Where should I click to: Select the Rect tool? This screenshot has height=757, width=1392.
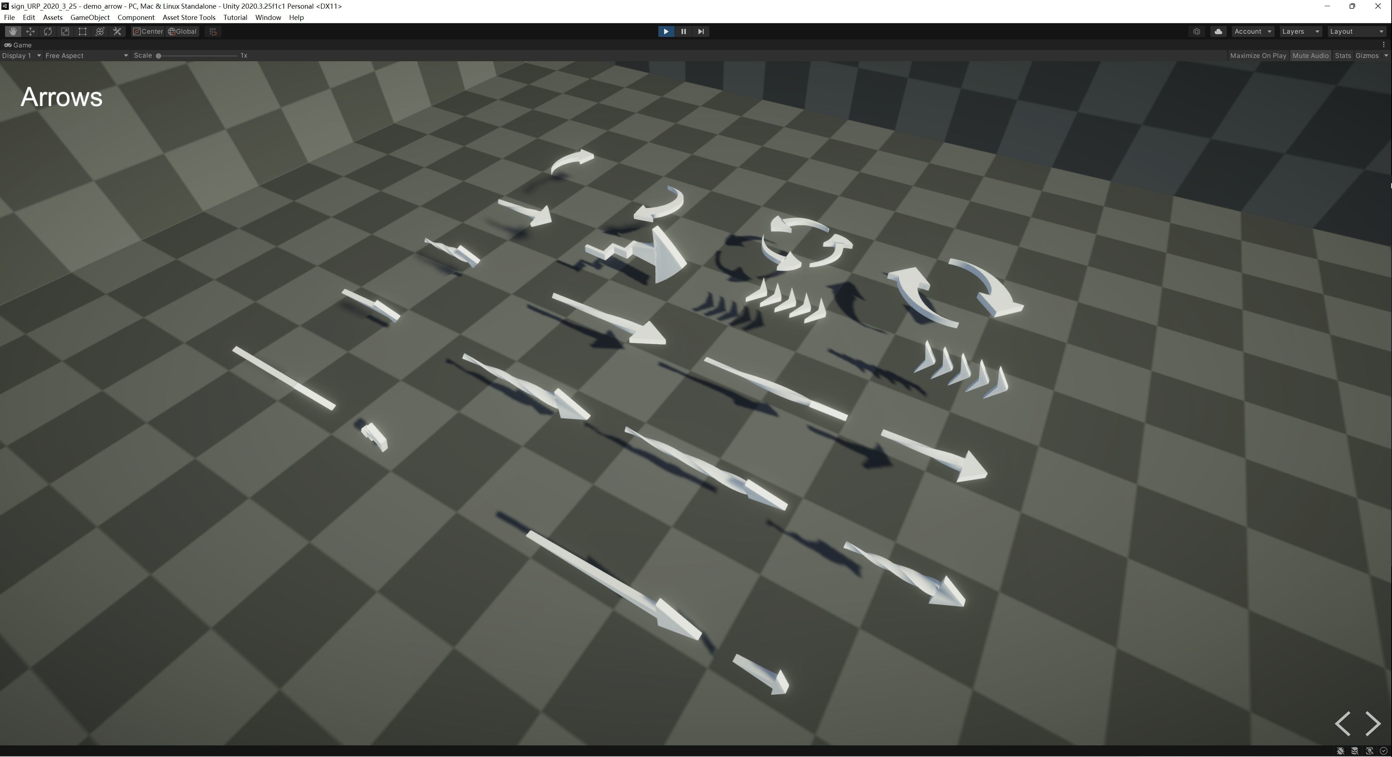82,32
